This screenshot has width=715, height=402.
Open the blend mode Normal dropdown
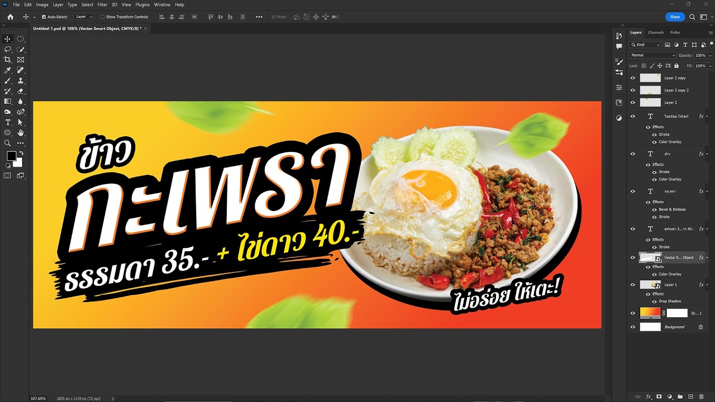click(652, 55)
